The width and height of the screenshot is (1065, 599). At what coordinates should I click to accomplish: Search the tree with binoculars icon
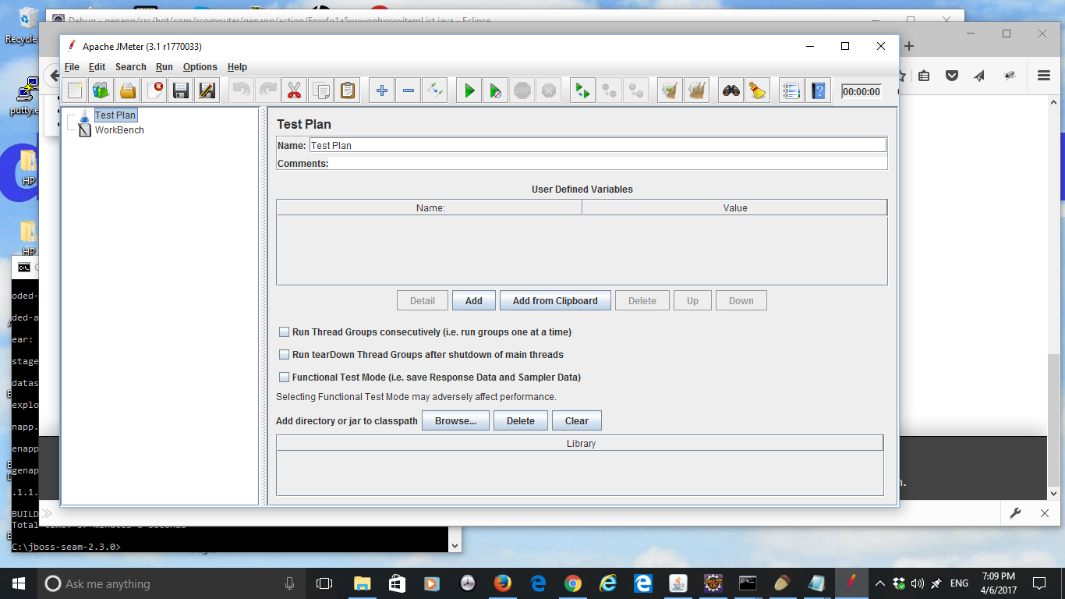pyautogui.click(x=731, y=90)
